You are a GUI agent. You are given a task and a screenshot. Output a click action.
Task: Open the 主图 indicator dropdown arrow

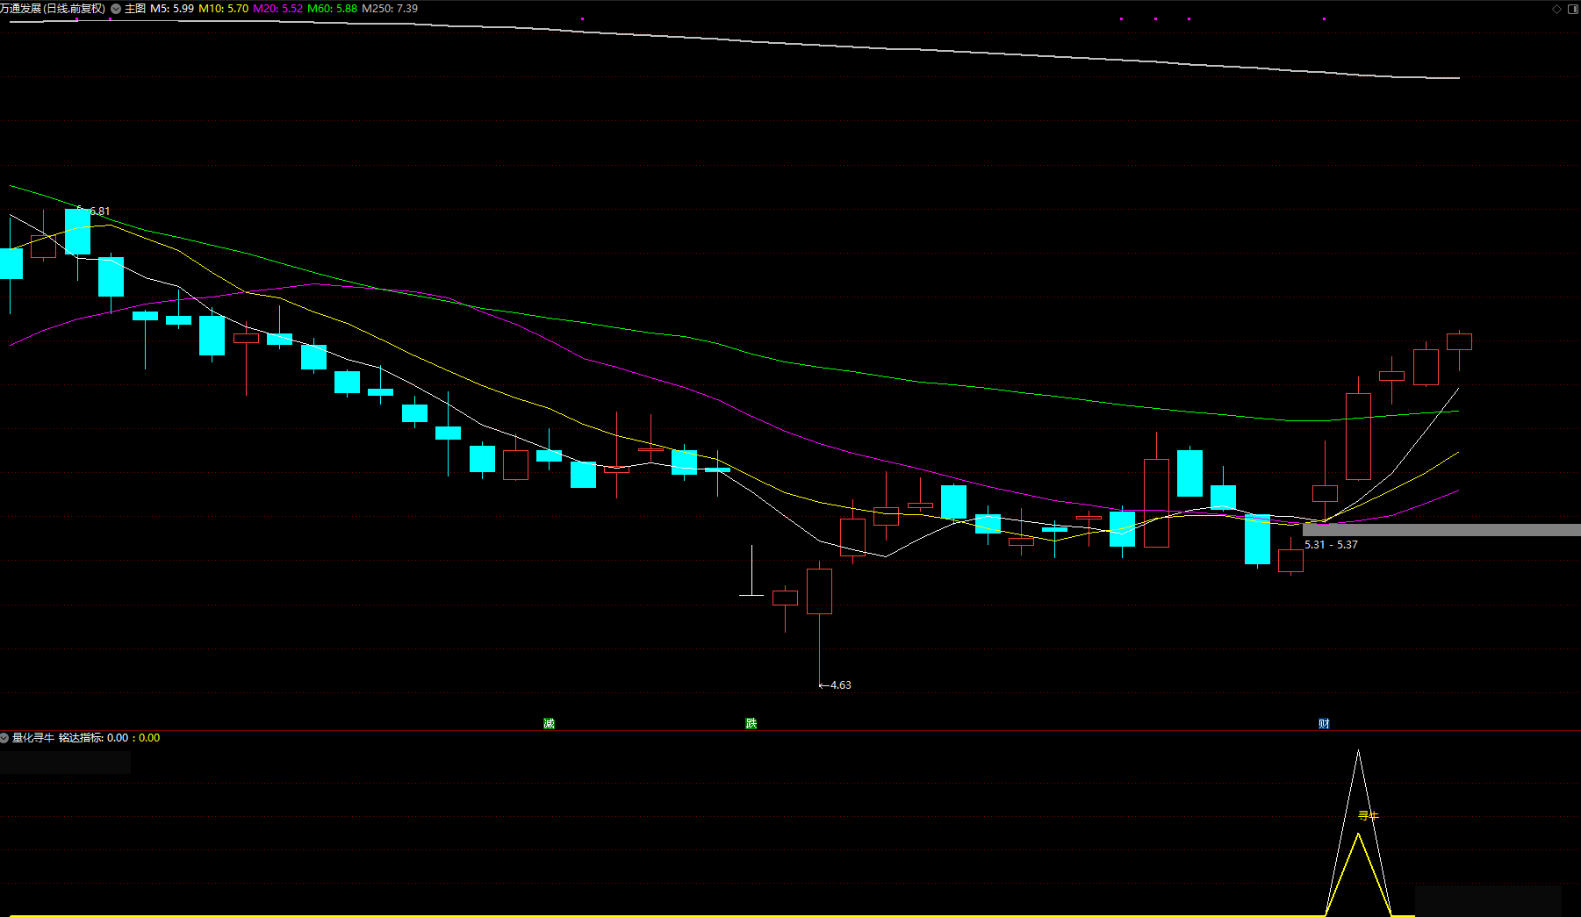click(116, 9)
